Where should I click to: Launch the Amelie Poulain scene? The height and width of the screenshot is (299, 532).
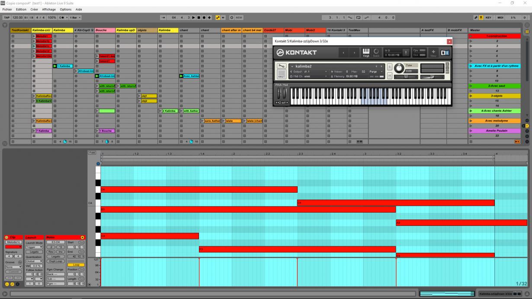472,130
